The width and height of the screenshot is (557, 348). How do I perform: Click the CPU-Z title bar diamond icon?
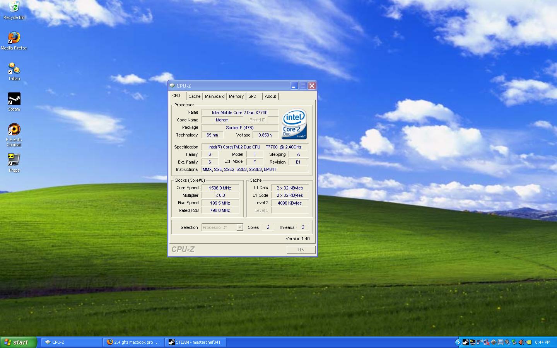(172, 85)
